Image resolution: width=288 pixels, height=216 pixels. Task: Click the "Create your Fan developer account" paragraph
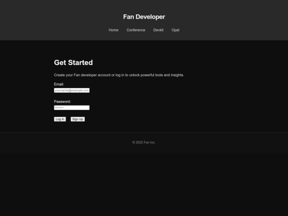pos(119,75)
